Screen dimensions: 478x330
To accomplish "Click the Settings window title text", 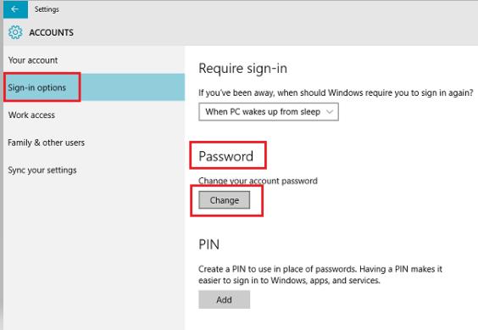I will (47, 9).
